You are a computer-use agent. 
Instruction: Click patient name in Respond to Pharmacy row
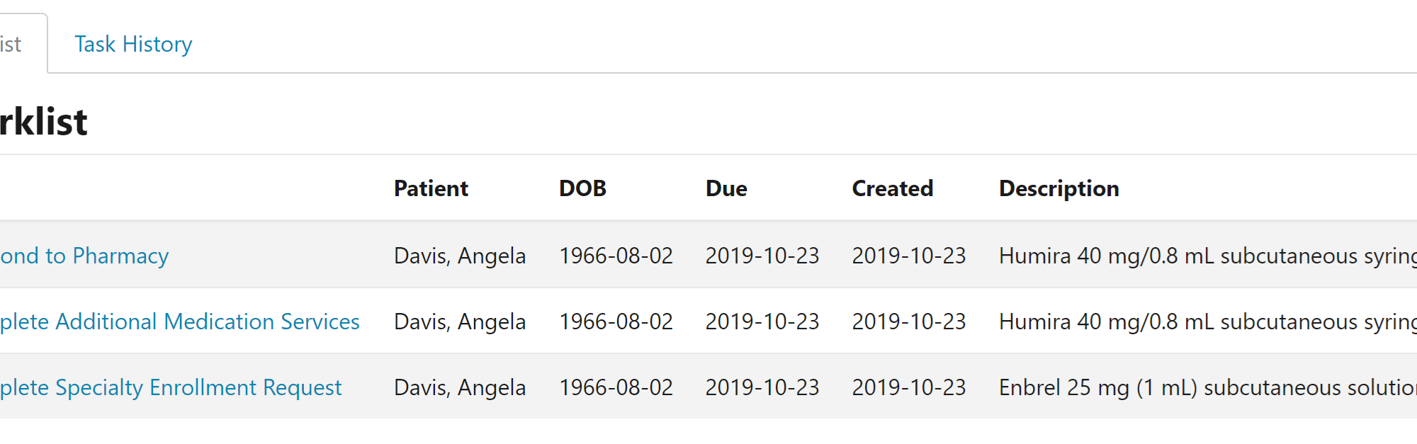tap(460, 256)
